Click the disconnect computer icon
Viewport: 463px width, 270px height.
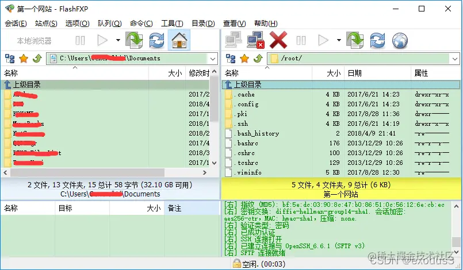tap(255, 40)
